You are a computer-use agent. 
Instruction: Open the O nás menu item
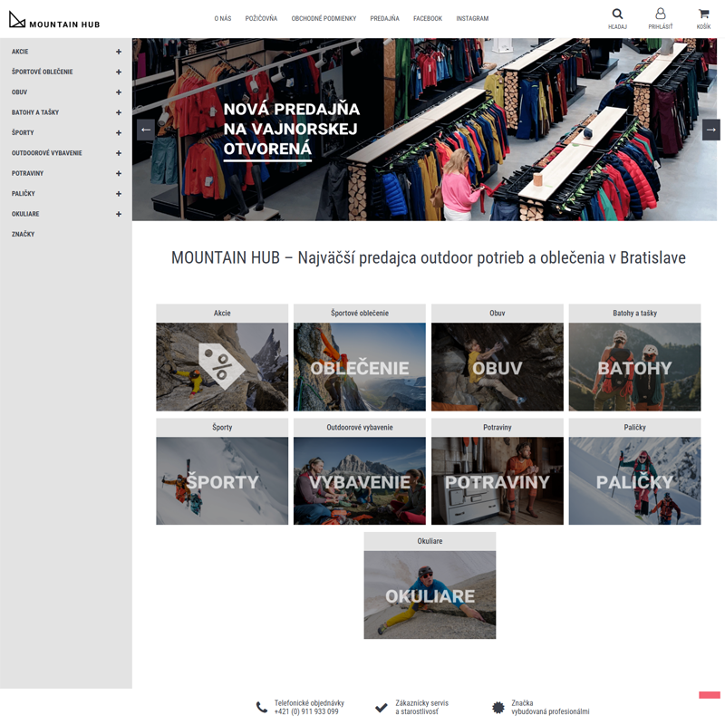click(222, 18)
